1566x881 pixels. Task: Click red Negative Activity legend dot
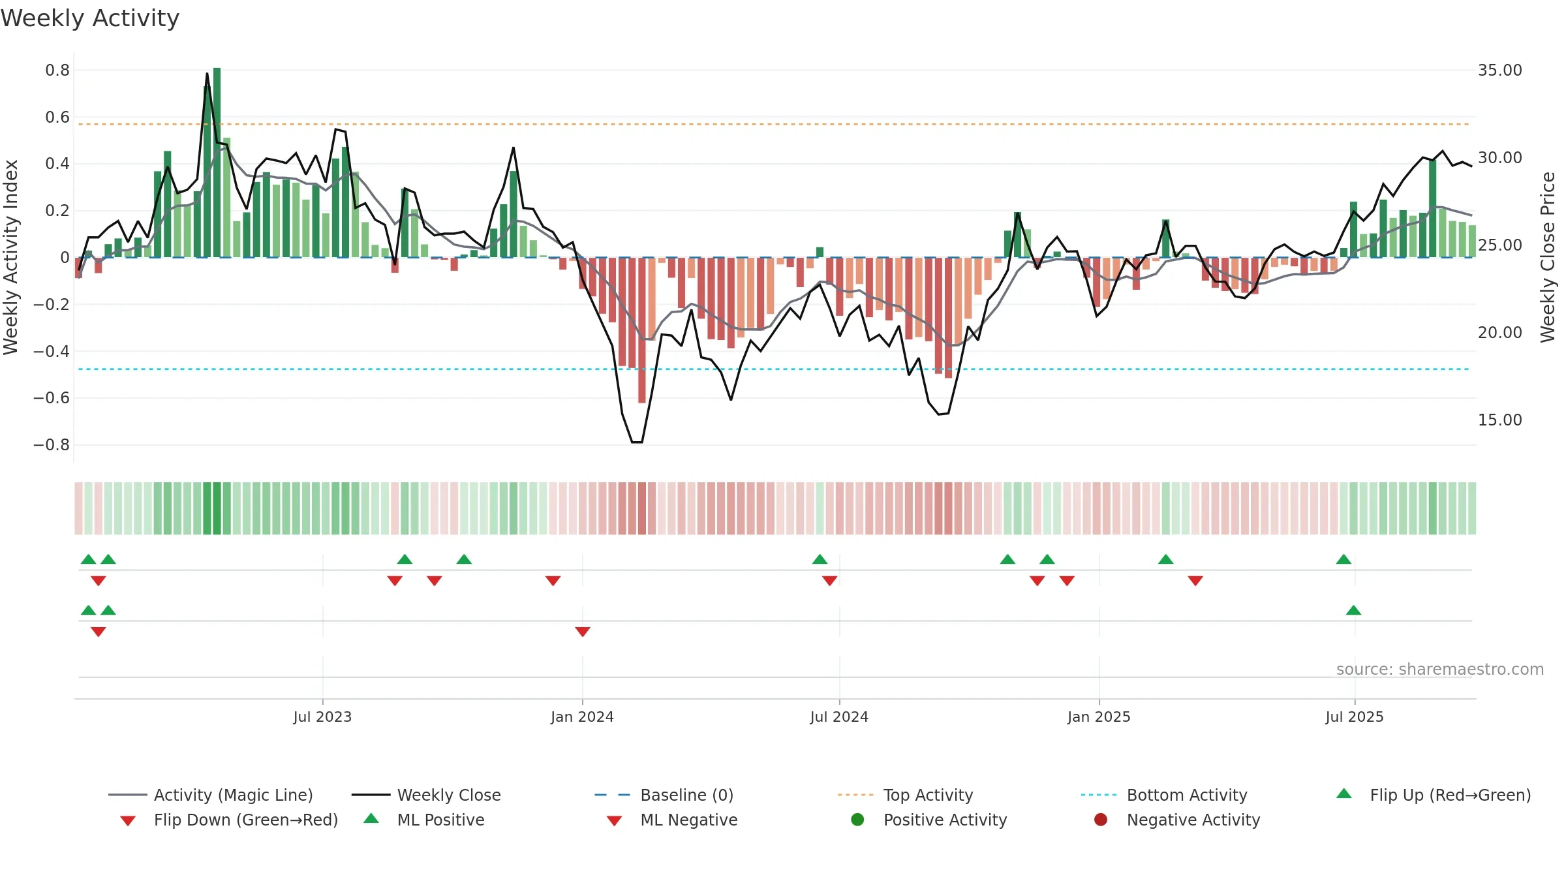[1101, 820]
